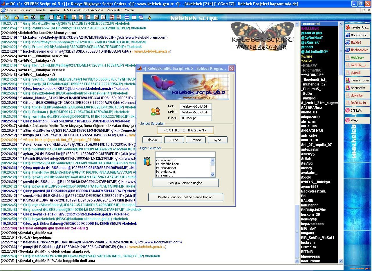Screen dimensions: 372x271
Task: Click the DCC Chat icon
Action: pos(81,17)
